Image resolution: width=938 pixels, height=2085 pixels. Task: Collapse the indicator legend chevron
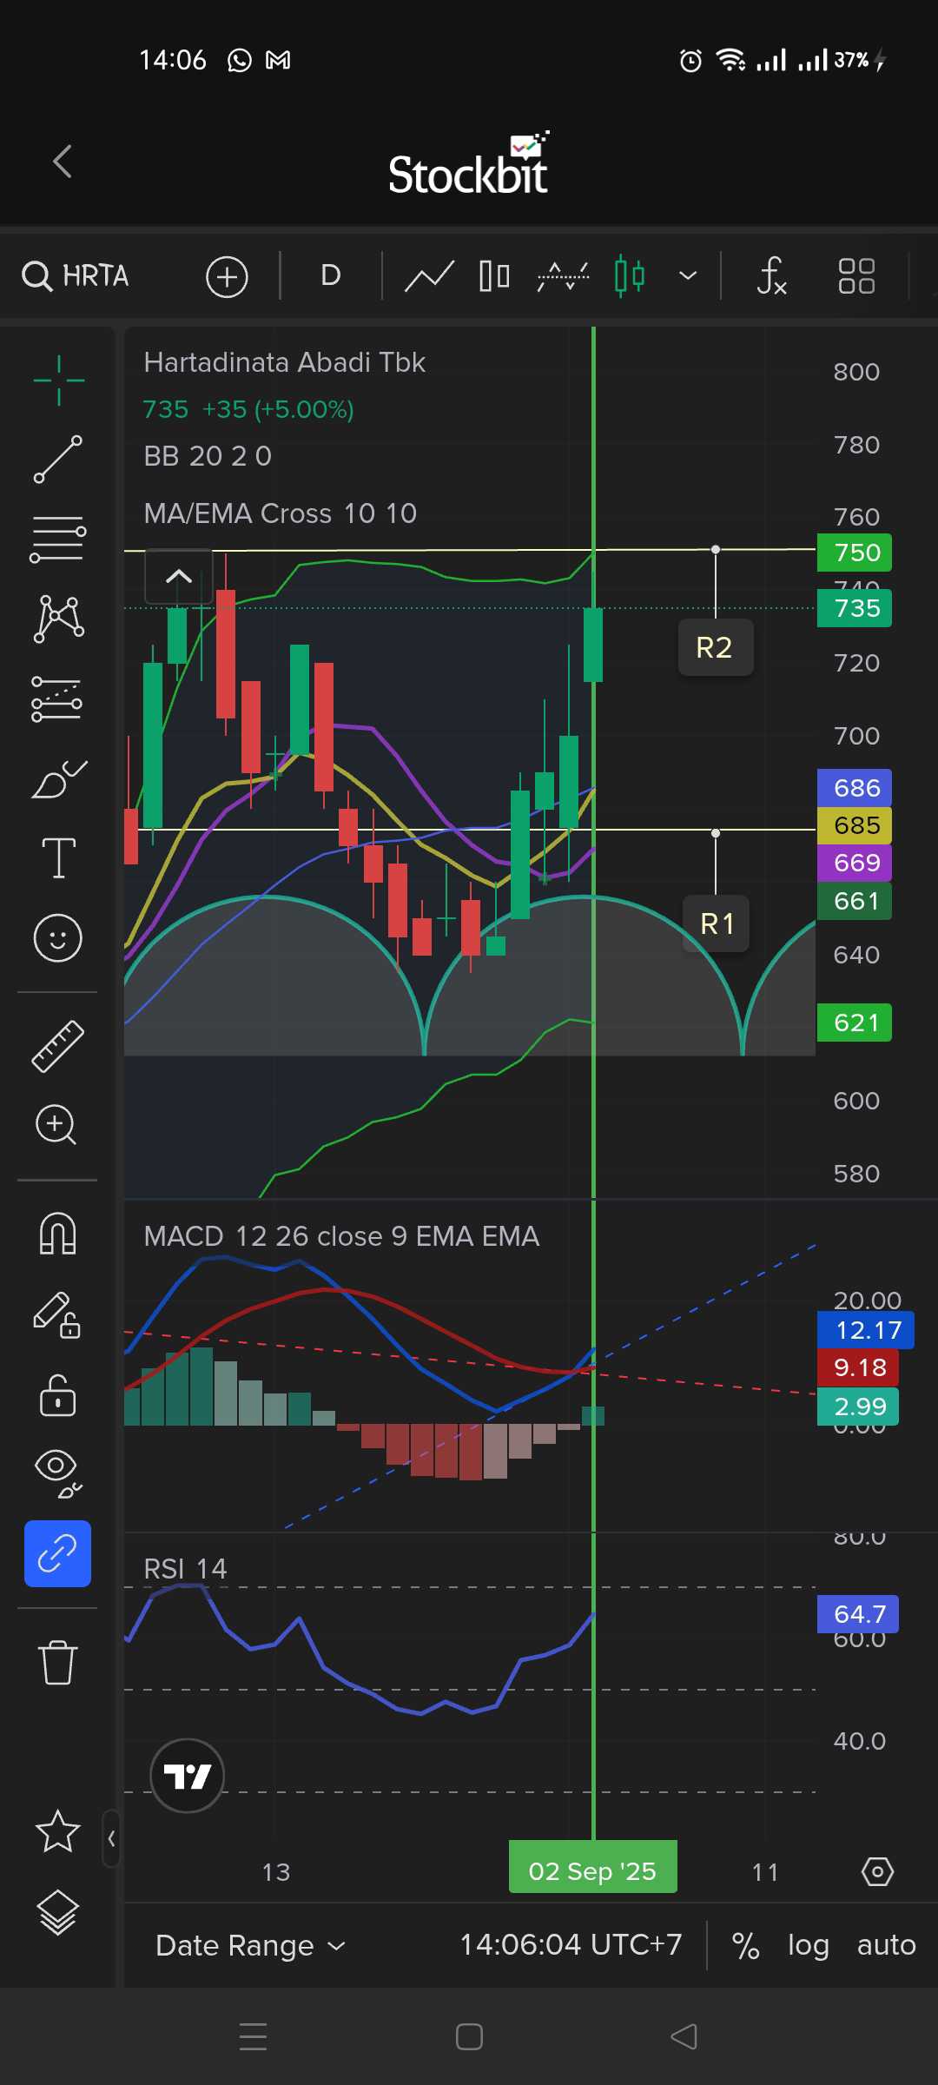[179, 576]
